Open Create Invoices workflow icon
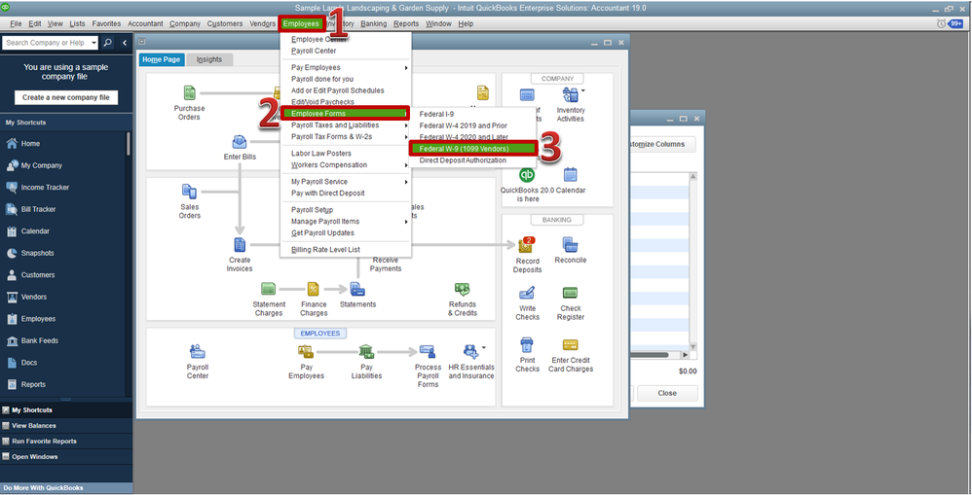972x495 pixels. coord(240,245)
